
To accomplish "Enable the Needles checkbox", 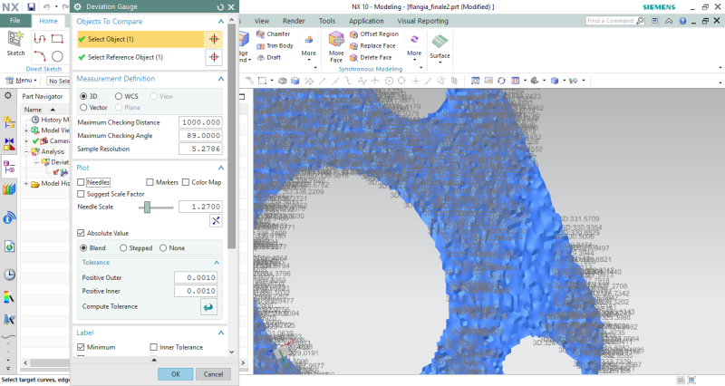I will (x=81, y=182).
